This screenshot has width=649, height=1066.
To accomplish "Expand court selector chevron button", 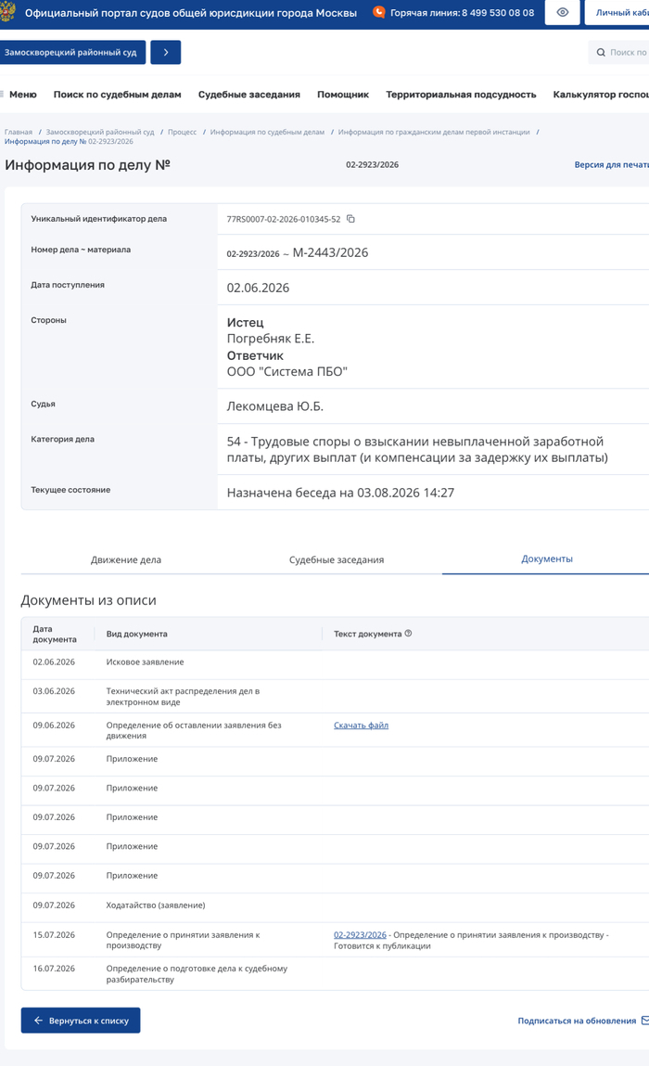I will [x=166, y=52].
